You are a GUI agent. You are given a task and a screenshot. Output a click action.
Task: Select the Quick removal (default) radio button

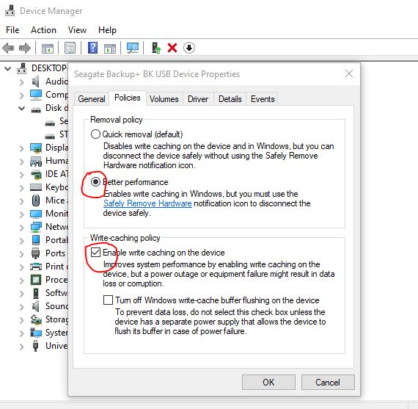95,134
